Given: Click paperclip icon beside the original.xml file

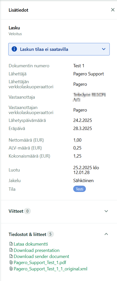Looking at the screenshot, I should (11, 269).
